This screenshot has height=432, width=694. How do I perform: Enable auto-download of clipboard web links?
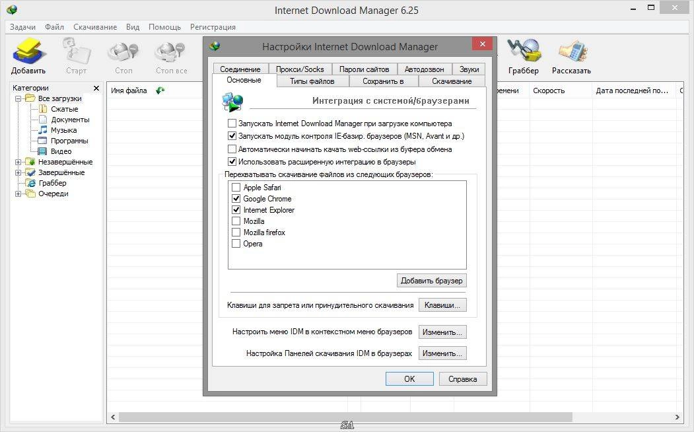[232, 149]
